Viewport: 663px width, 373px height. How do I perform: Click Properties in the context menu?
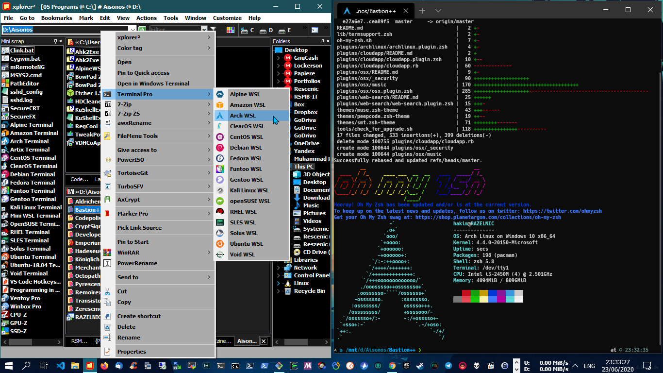pyautogui.click(x=157, y=352)
